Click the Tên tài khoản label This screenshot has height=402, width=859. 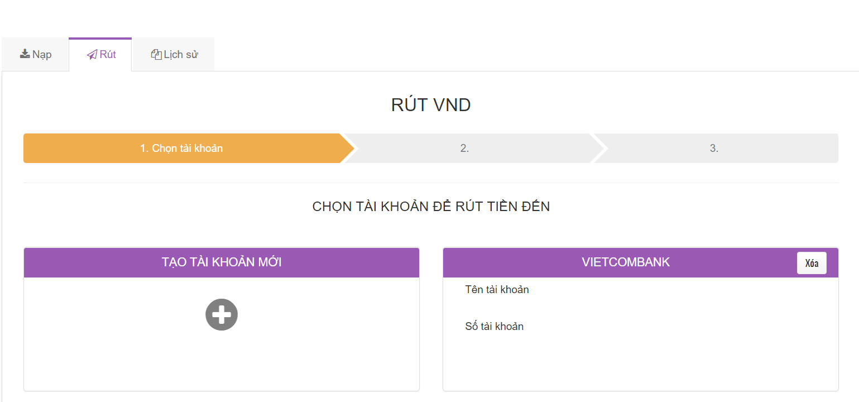pyautogui.click(x=497, y=290)
